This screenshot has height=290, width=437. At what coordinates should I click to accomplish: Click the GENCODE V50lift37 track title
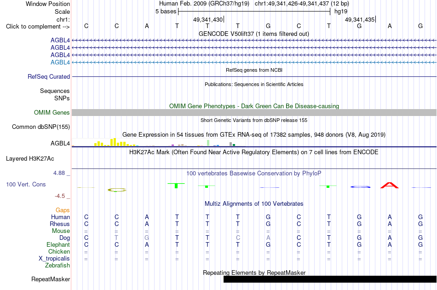[254, 34]
